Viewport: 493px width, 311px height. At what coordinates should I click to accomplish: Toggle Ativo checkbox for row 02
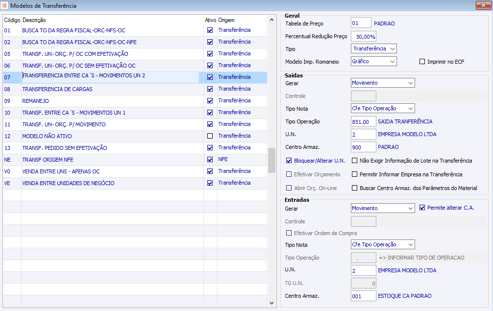(210, 42)
